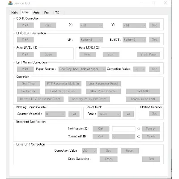Click Scan in Auto LF/EJ (2)

click(x=111, y=54)
